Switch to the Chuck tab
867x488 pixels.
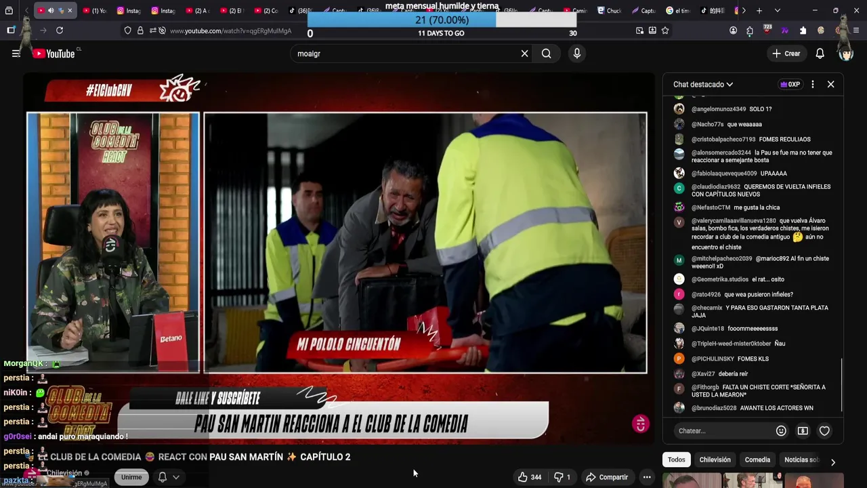[x=610, y=10]
